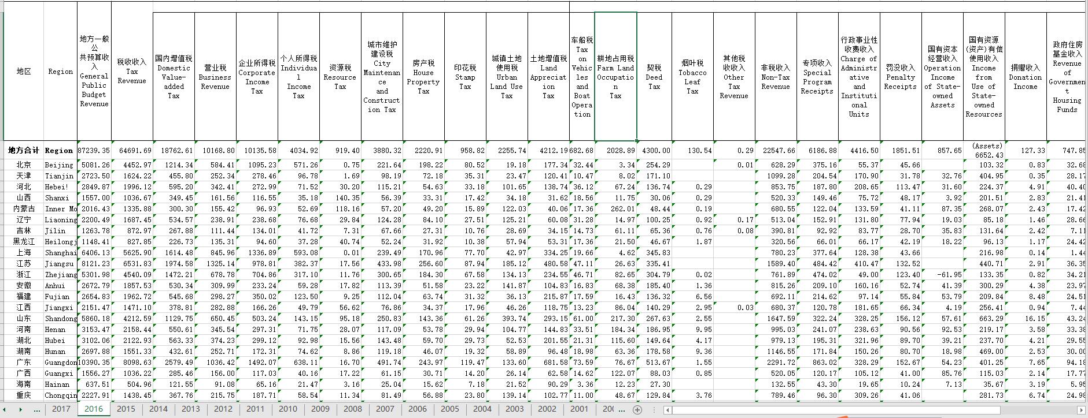
Task: Select the Tianjin row label
Action: point(60,176)
